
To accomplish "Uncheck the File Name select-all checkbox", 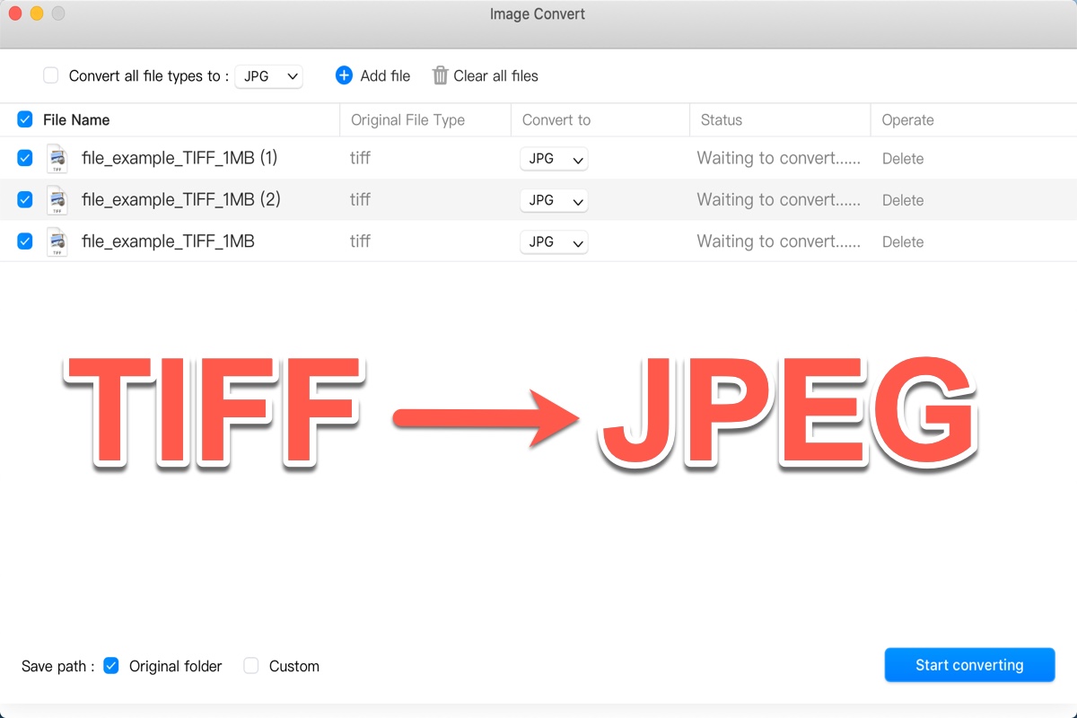I will 25,119.
